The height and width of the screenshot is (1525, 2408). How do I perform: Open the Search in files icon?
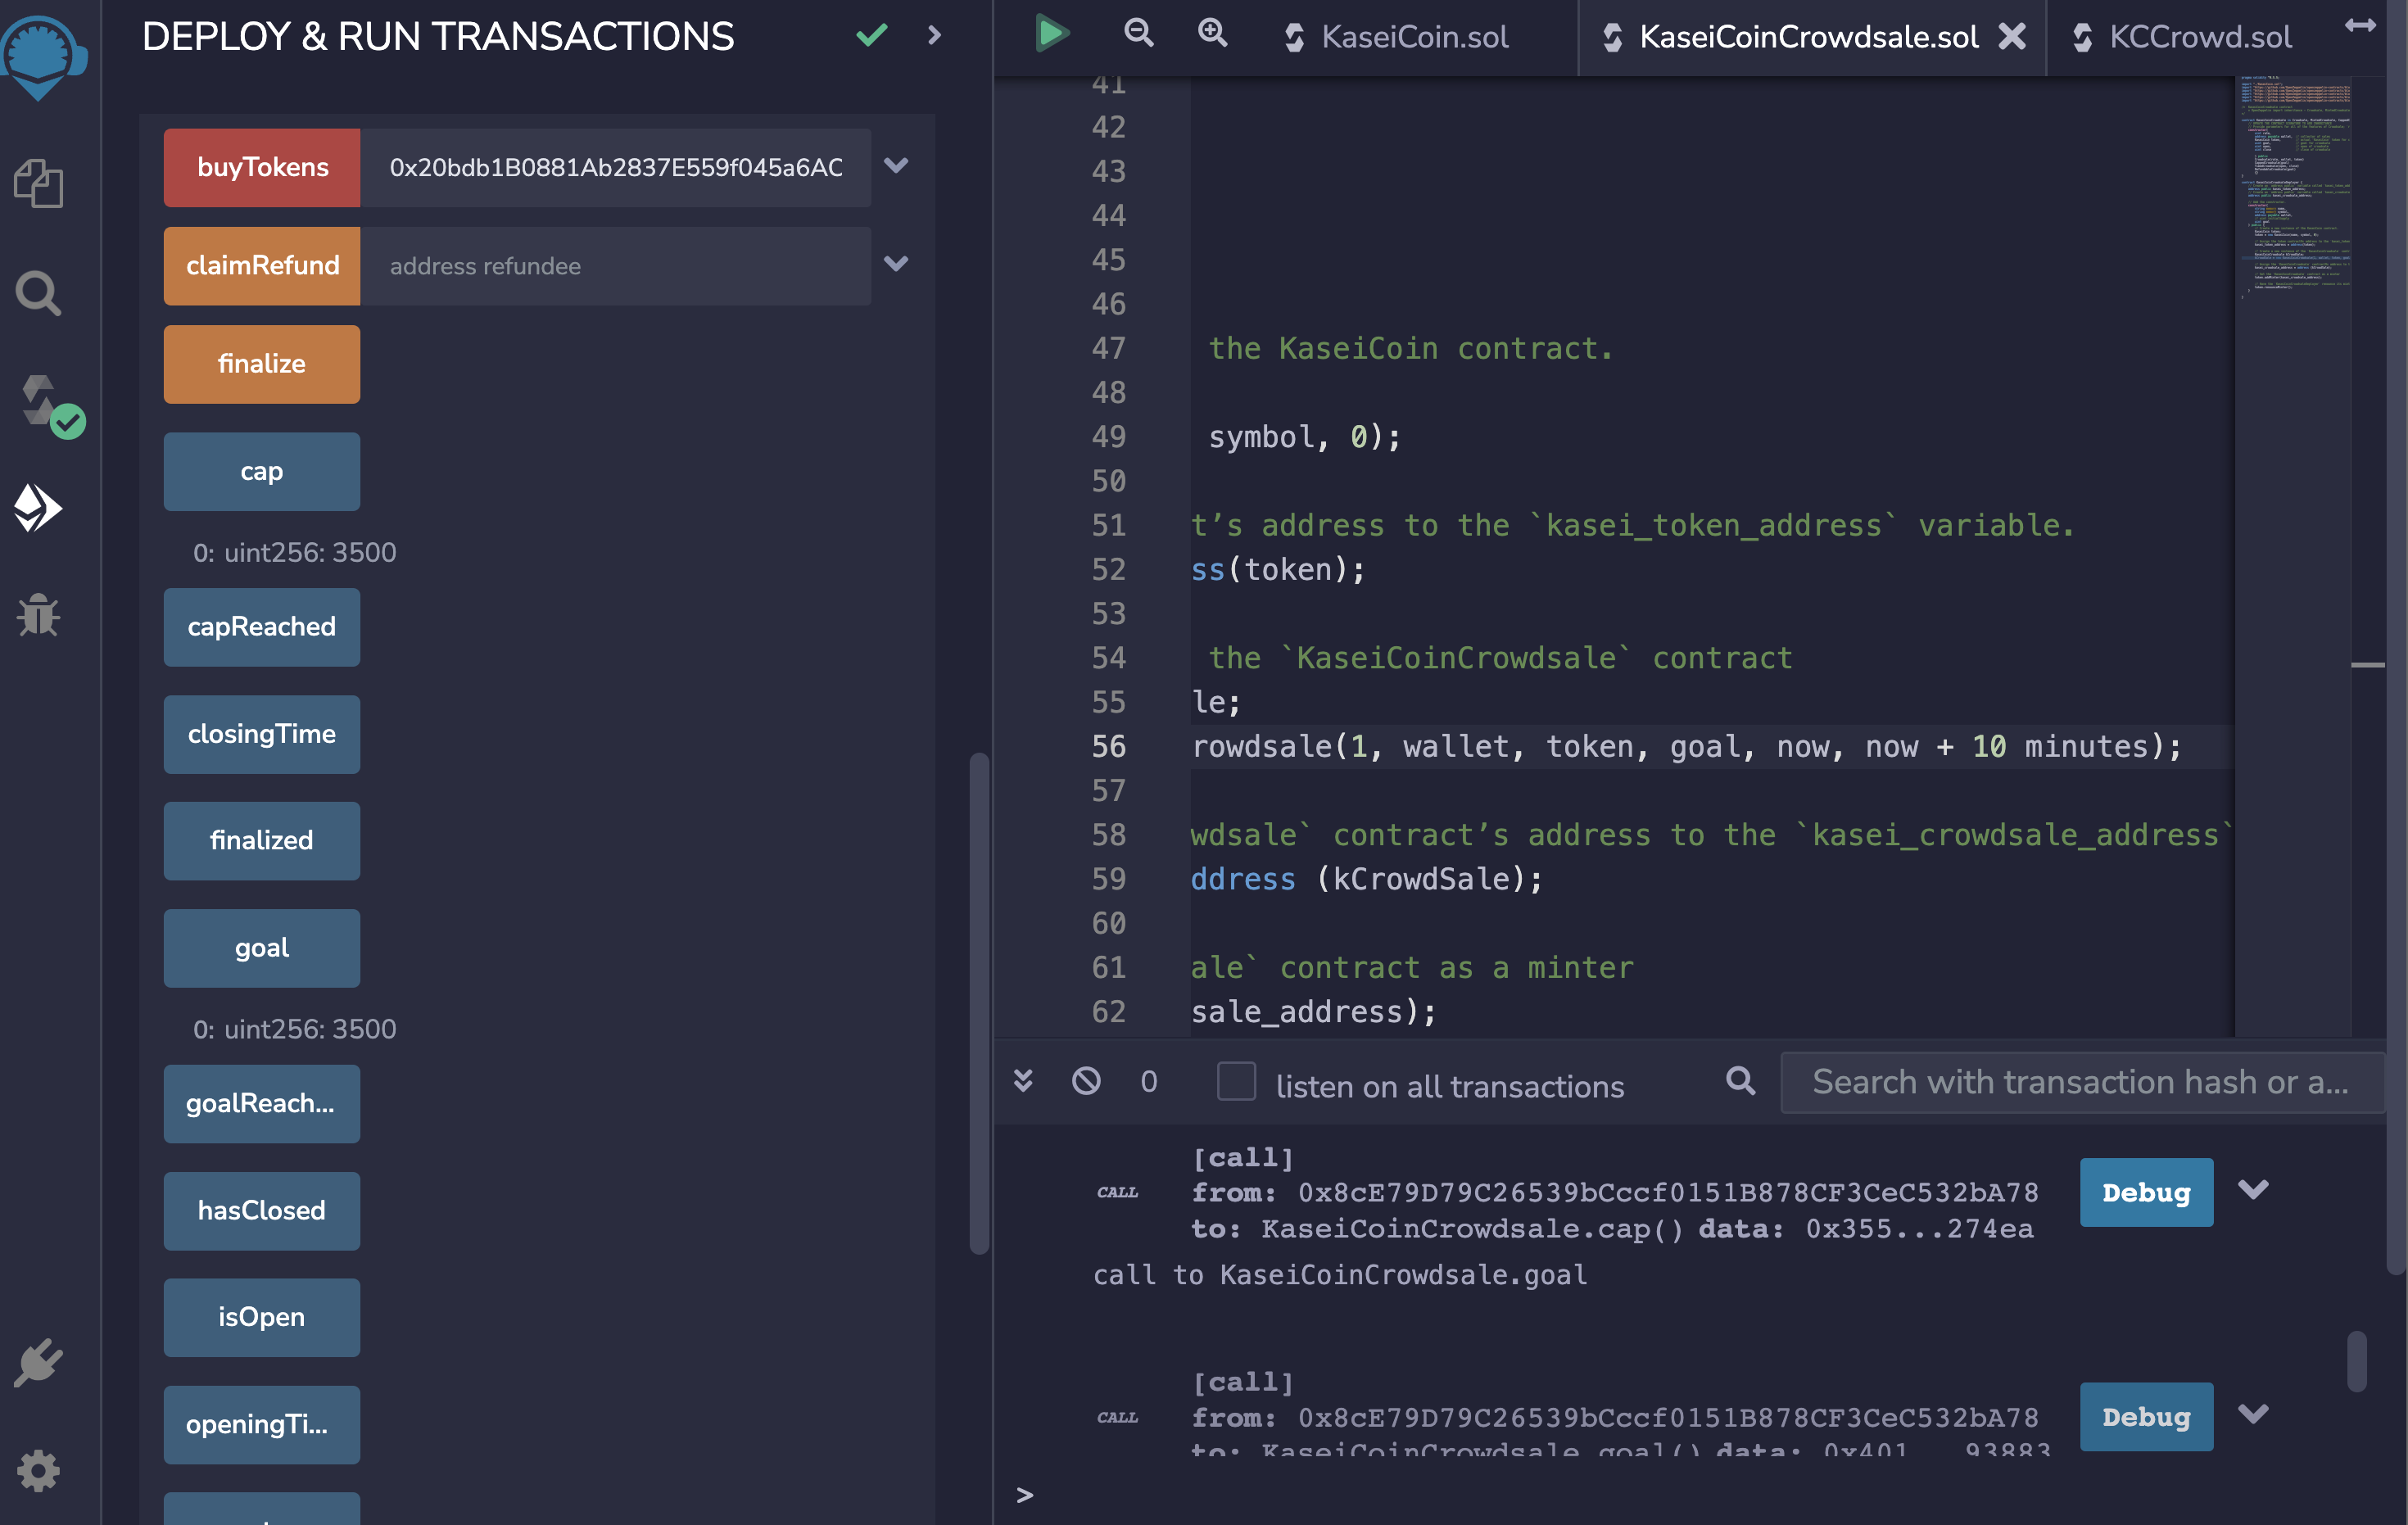38,294
